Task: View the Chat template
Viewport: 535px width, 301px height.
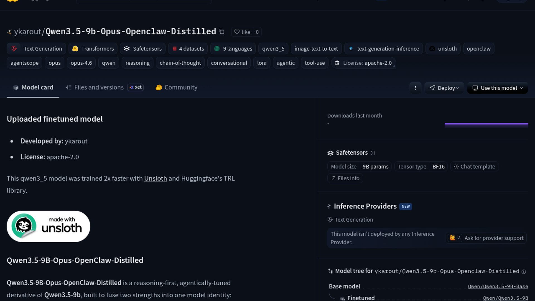Action: 474,167
